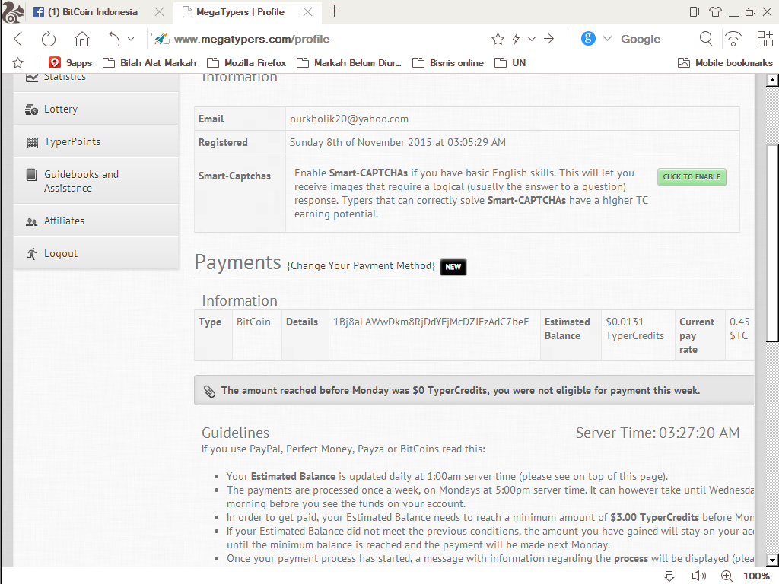Click the TyperPoints abacus icon
This screenshot has width=779, height=584.
(32, 143)
